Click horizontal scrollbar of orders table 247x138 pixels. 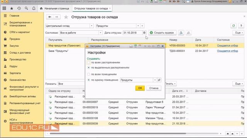coord(118,134)
